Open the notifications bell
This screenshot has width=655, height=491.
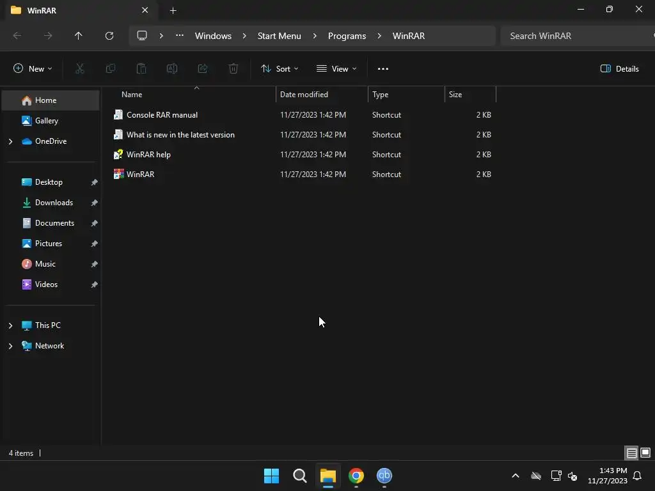pos(638,476)
